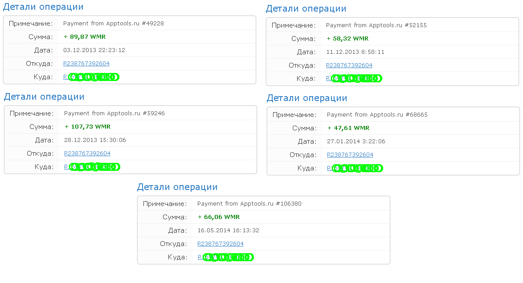The height and width of the screenshot is (283, 523).
Task: Click recipient wallet link beside Куда in payment #68665
Action: click(355, 168)
